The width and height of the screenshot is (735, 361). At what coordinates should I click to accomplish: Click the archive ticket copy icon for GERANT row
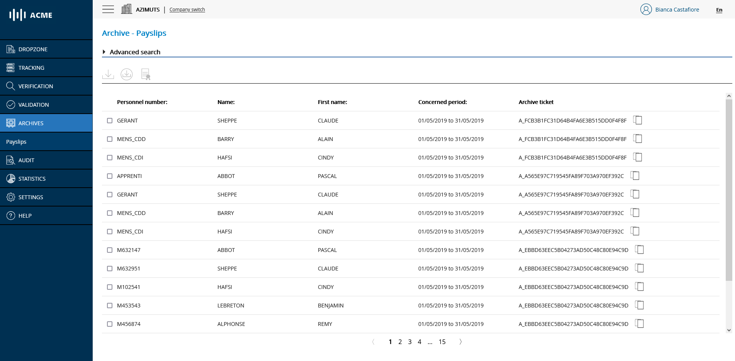[638, 120]
